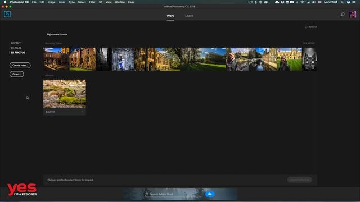Image resolution: width=360 pixels, height=202 pixels.
Task: Open the Creative Cloud upload icon
Action: [x=277, y=2]
